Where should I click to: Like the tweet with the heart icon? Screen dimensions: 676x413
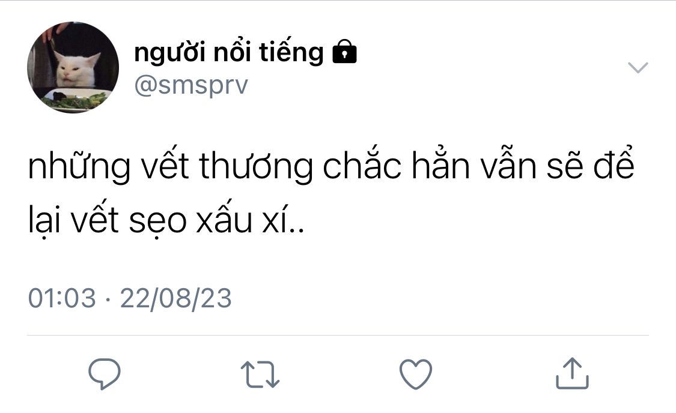(416, 374)
